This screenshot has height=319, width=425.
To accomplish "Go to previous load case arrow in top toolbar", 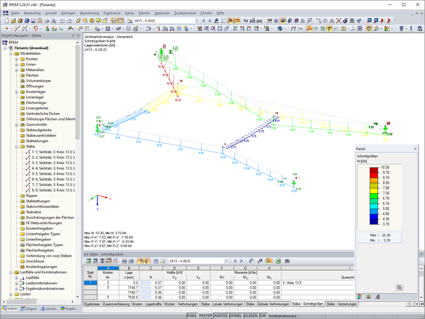I will pyautogui.click(x=204, y=21).
